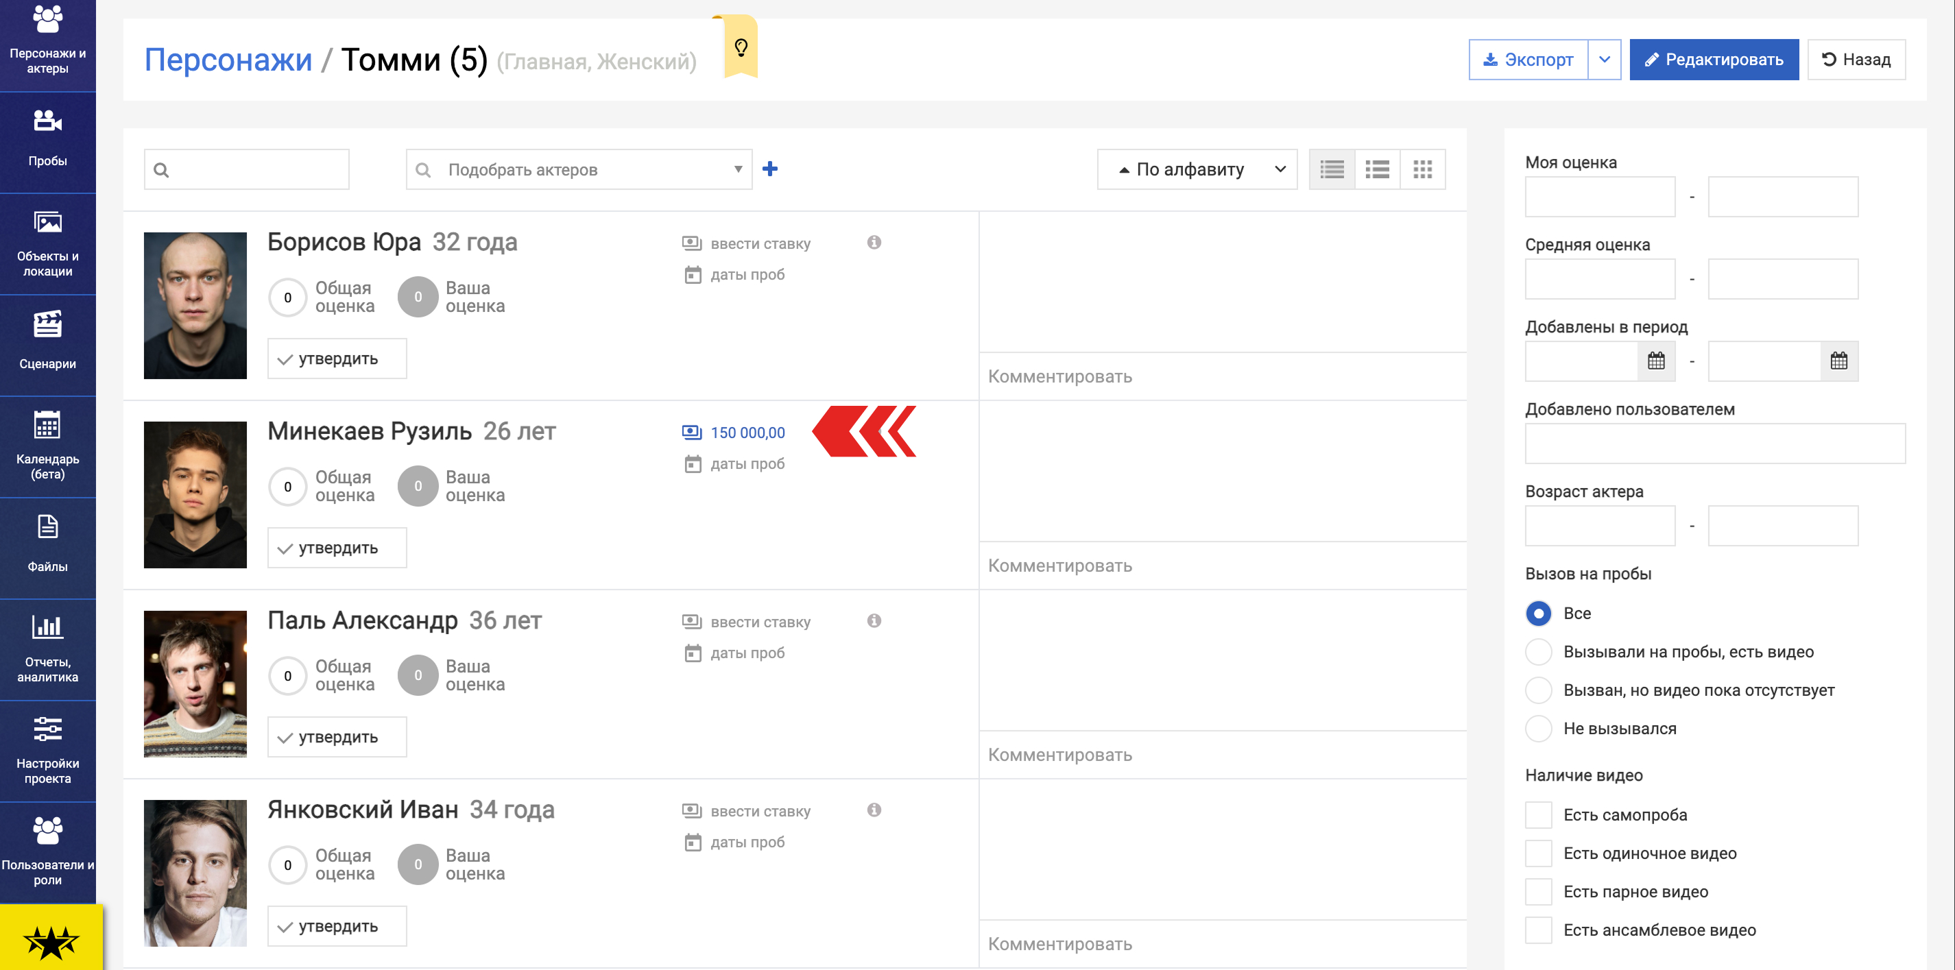Image resolution: width=1955 pixels, height=970 pixels.
Task: Open Паль Александр actor photo
Action: click(x=195, y=684)
